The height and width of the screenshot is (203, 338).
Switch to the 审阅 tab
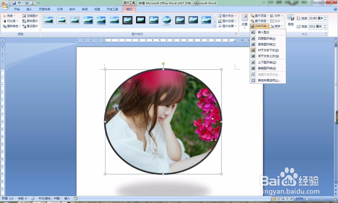coord(85,9)
